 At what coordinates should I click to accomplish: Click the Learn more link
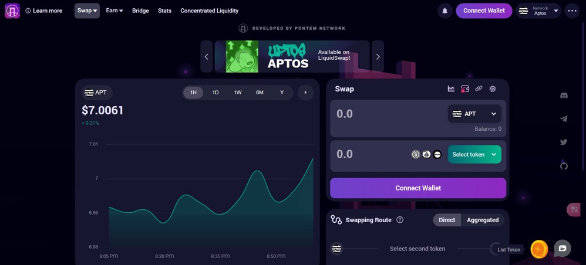click(48, 11)
